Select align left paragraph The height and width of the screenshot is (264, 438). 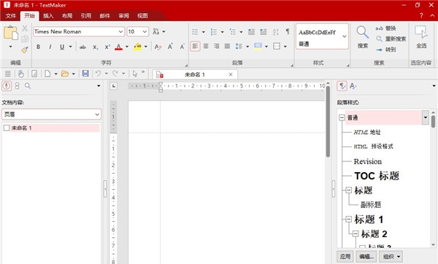(195, 46)
